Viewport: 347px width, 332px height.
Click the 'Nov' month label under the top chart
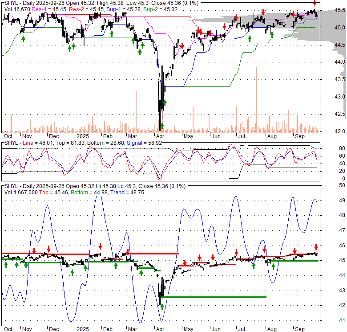tap(27, 136)
